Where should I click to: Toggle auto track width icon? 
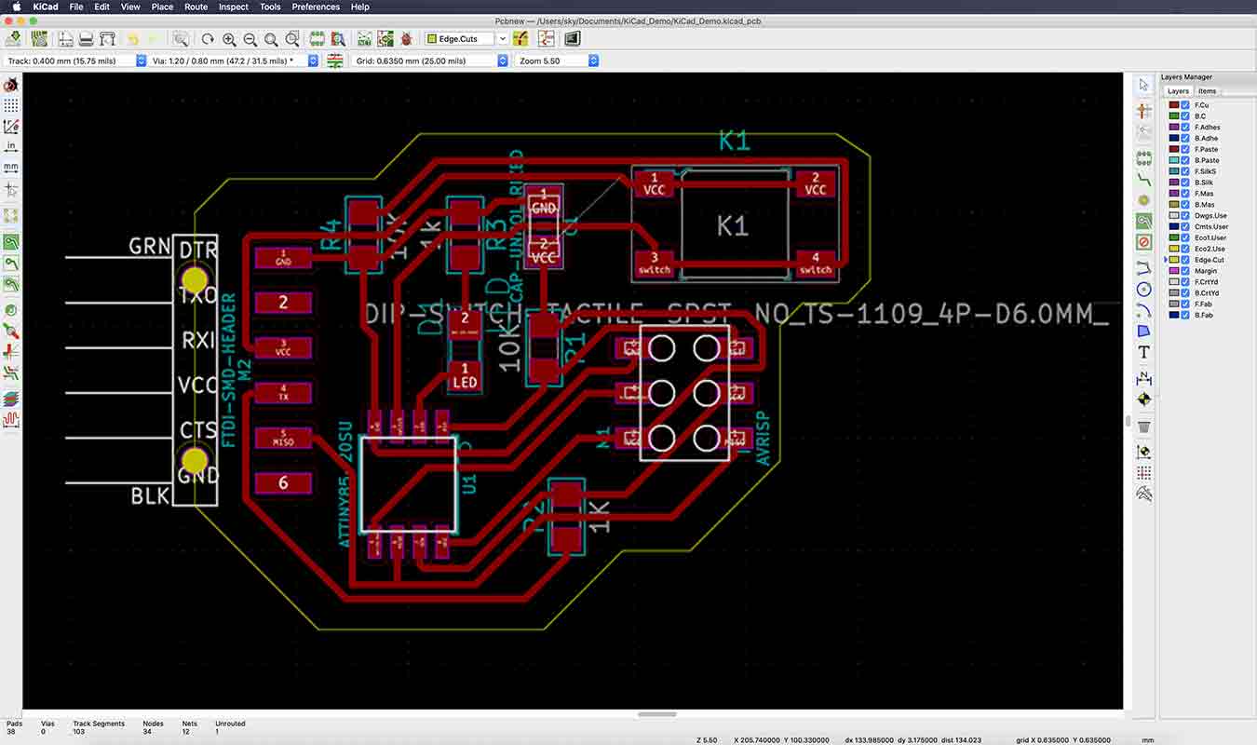[x=336, y=61]
